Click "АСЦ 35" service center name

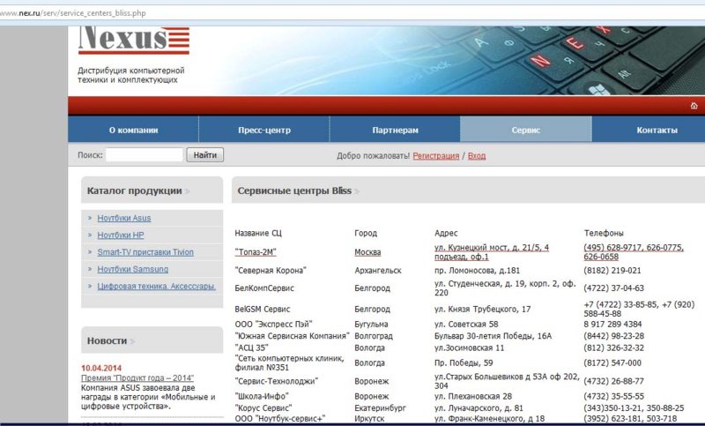[251, 348]
